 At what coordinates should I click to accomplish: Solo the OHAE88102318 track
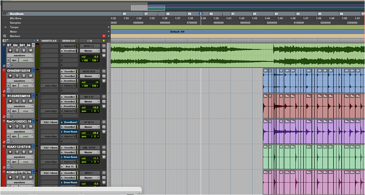click(24, 76)
